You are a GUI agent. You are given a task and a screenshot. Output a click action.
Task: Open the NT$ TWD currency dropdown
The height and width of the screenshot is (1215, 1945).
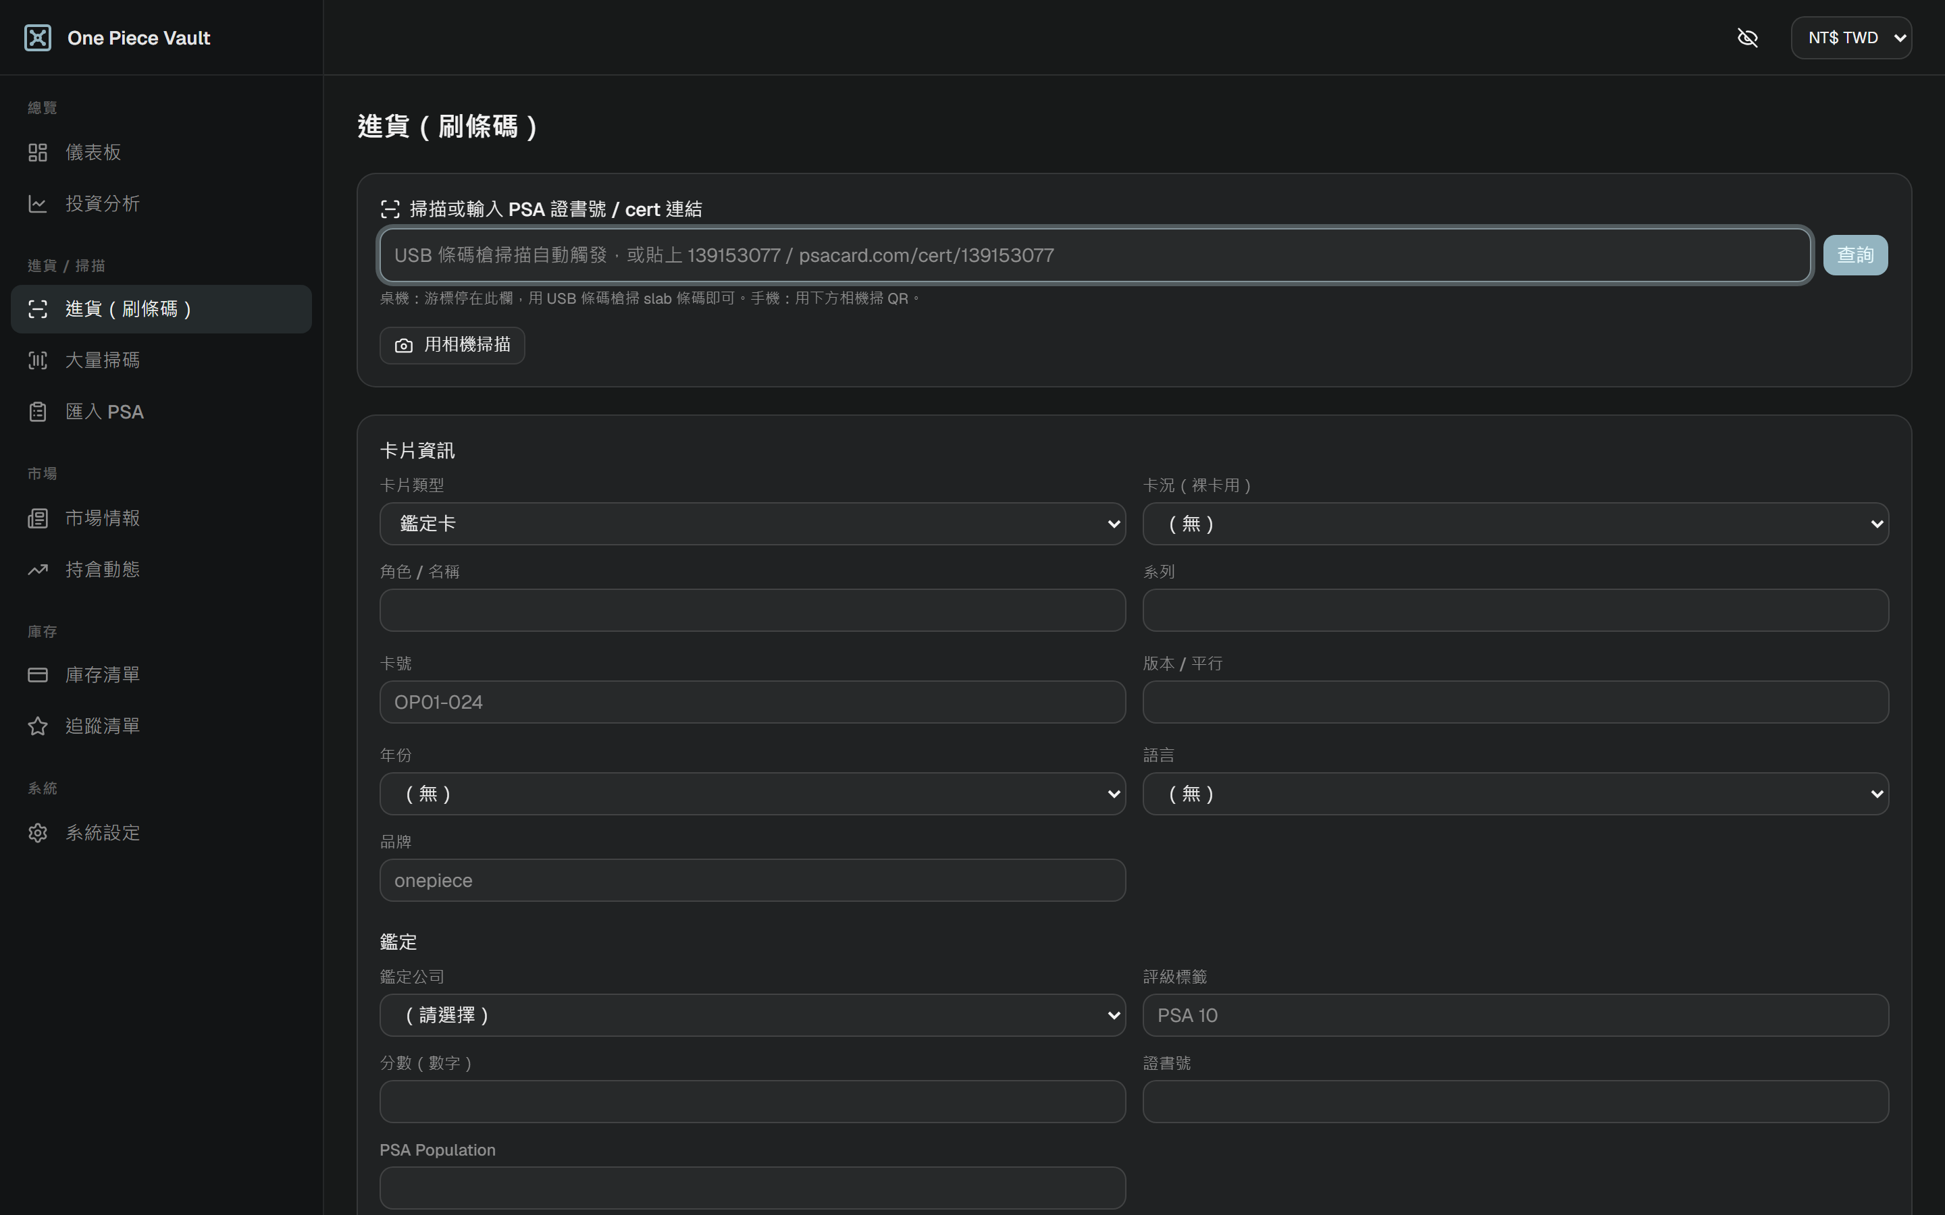pos(1851,38)
